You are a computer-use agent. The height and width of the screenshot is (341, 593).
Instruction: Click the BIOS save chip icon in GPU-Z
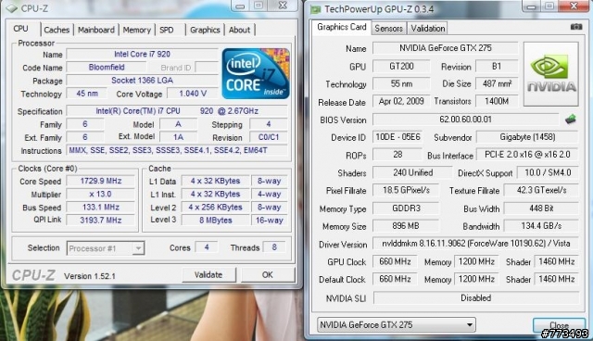(x=571, y=120)
